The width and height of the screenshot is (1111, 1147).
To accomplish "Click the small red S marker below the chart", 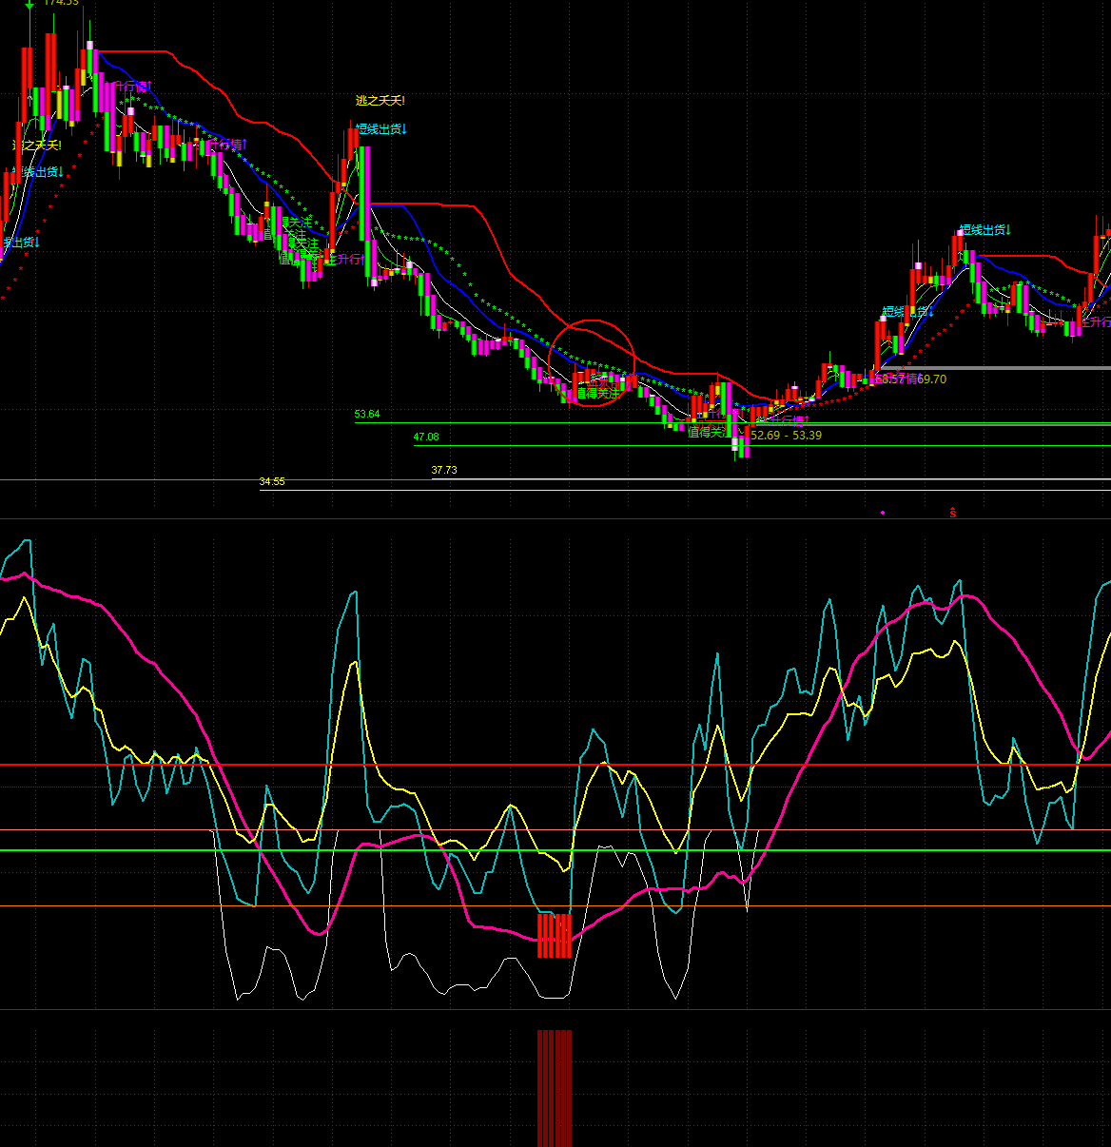I will (x=952, y=514).
